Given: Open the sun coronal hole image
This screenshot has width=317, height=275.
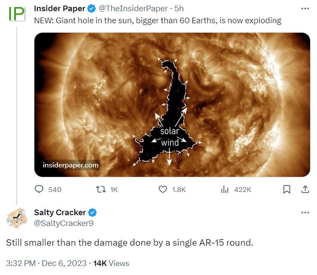Looking at the screenshot, I should [172, 105].
